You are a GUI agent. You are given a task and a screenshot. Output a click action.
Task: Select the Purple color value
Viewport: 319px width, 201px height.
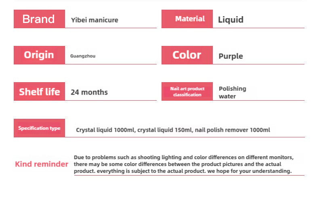(x=231, y=56)
